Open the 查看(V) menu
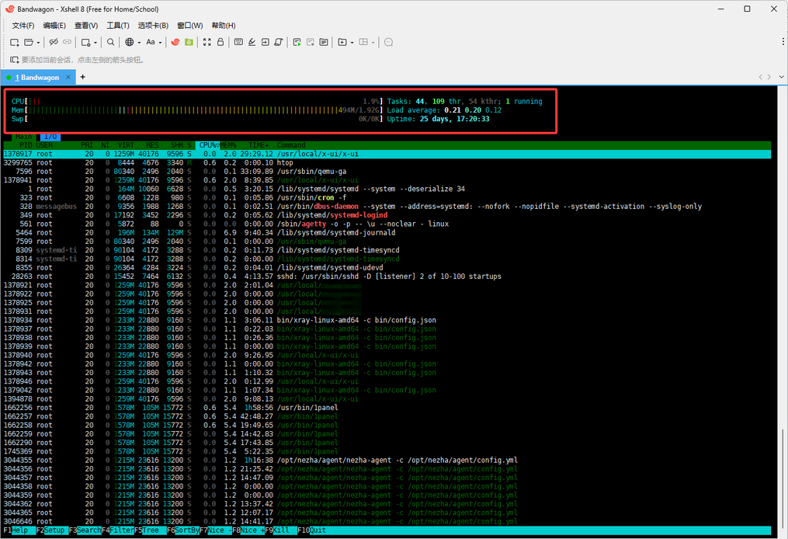 click(86, 26)
